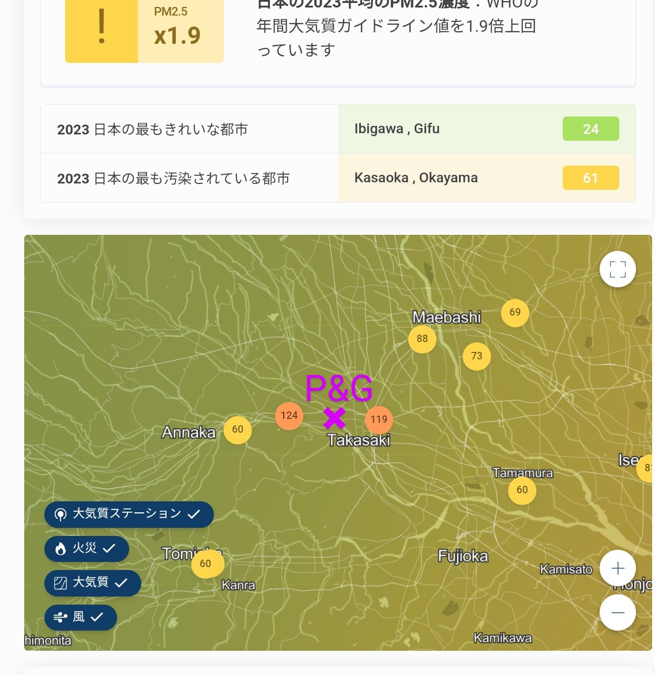
Task: Click the station icon in 大気質ステーション button
Action: (x=61, y=514)
